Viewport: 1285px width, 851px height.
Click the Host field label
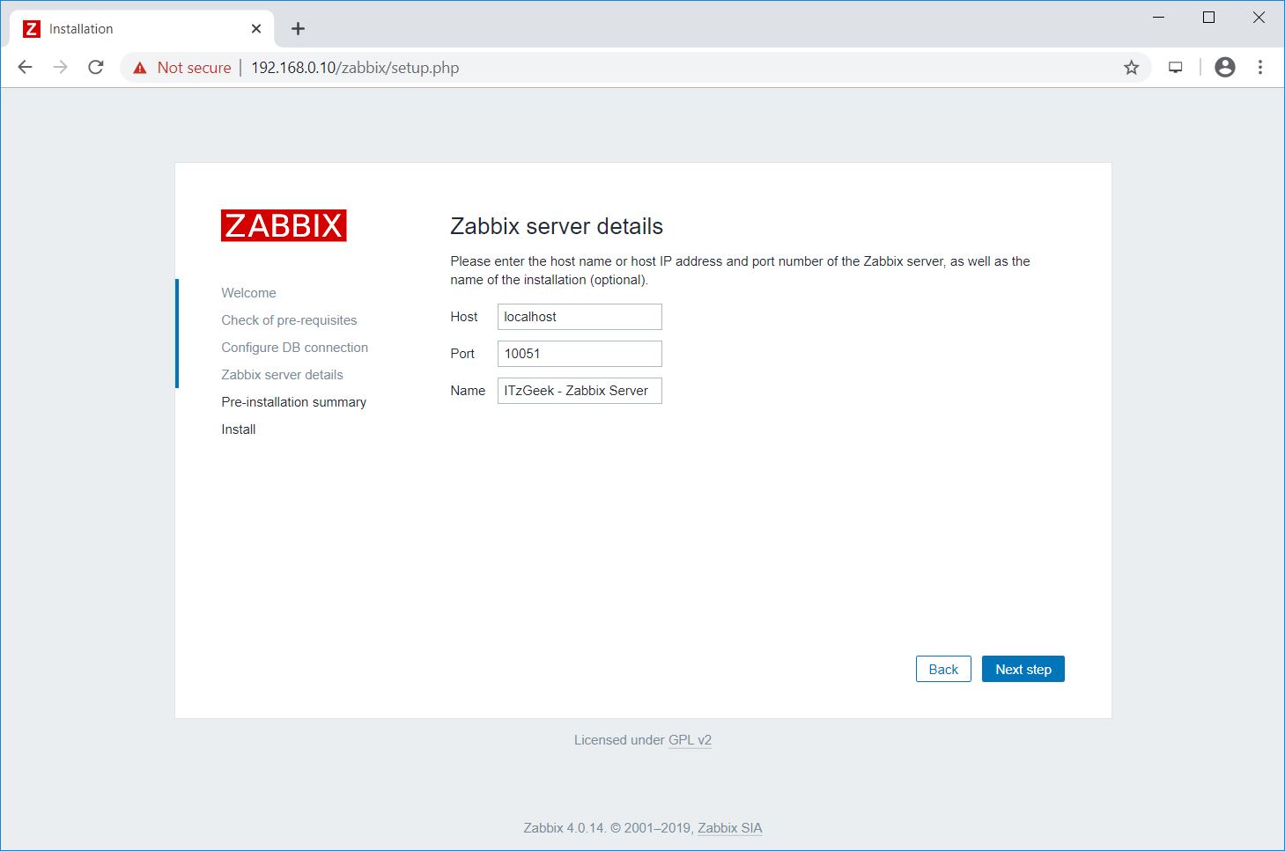[x=464, y=317]
